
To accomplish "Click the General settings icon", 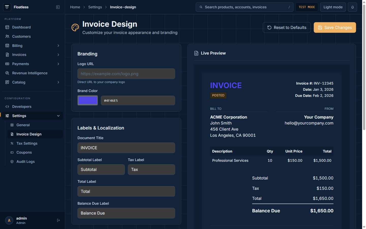I will click(x=12, y=125).
